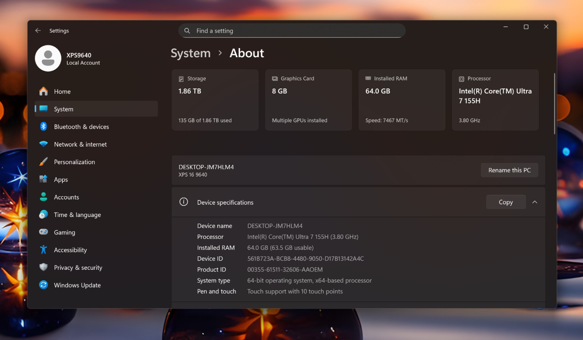Open the Graphics Card 8 GB card
Screen dimensions: 583x340
[309, 100]
